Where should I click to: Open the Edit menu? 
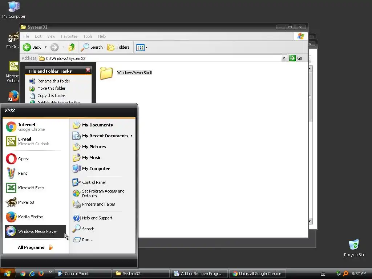[x=38, y=36]
